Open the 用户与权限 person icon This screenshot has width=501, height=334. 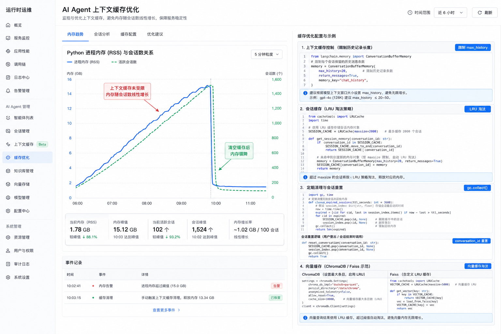8,251
